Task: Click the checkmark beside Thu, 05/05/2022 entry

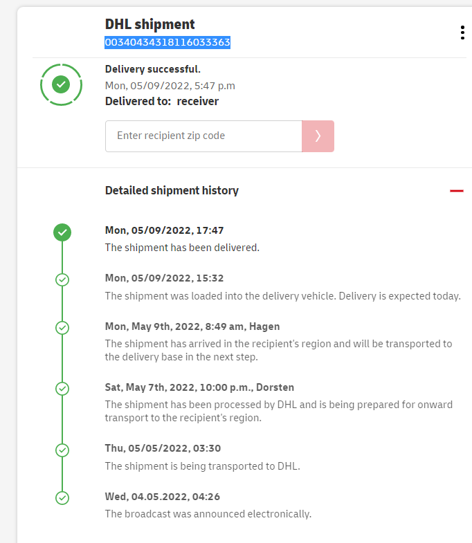Action: click(x=62, y=450)
